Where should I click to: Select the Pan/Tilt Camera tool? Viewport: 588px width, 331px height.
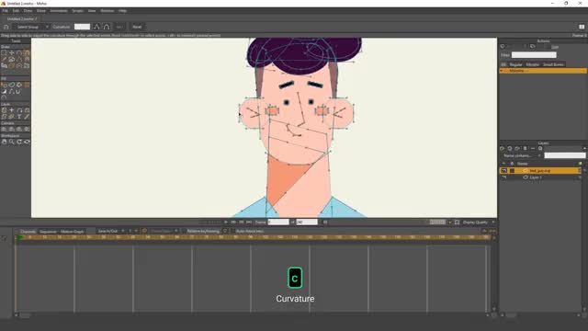pos(27,129)
